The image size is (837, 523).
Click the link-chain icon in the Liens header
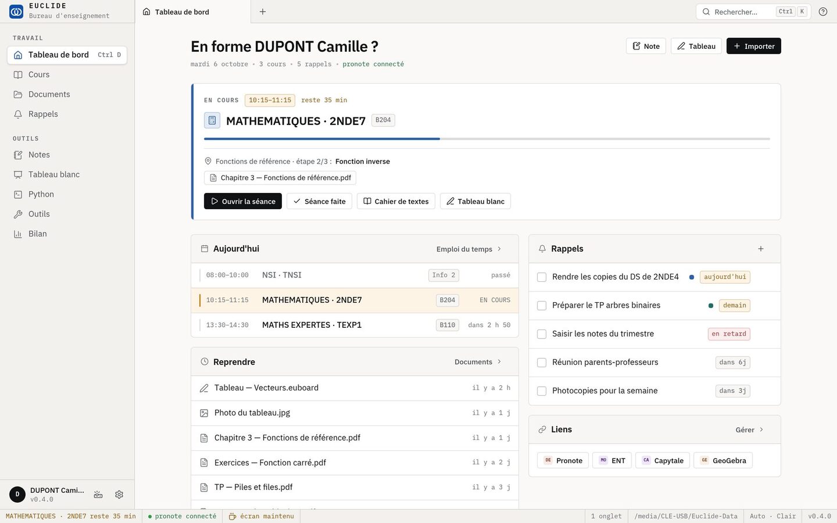point(542,429)
